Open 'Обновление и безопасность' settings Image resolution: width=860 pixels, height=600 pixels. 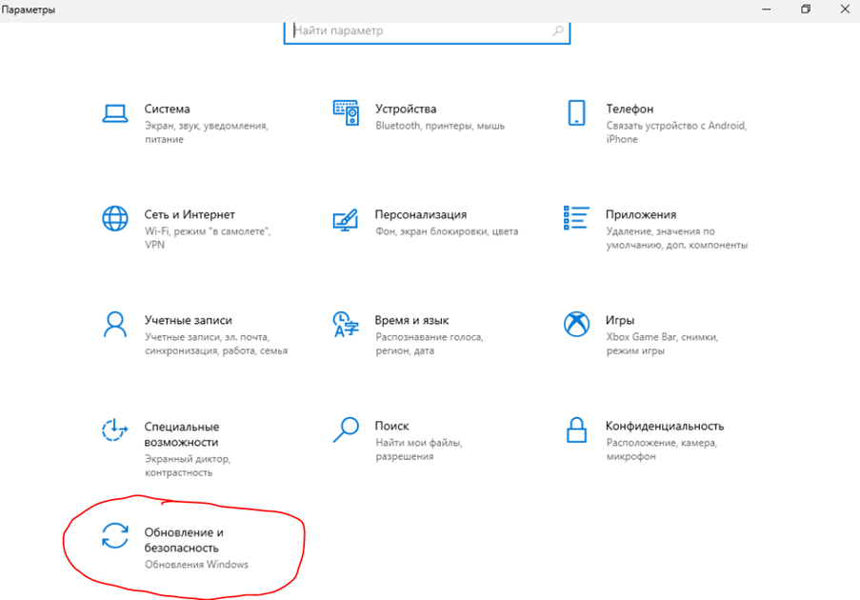(184, 540)
